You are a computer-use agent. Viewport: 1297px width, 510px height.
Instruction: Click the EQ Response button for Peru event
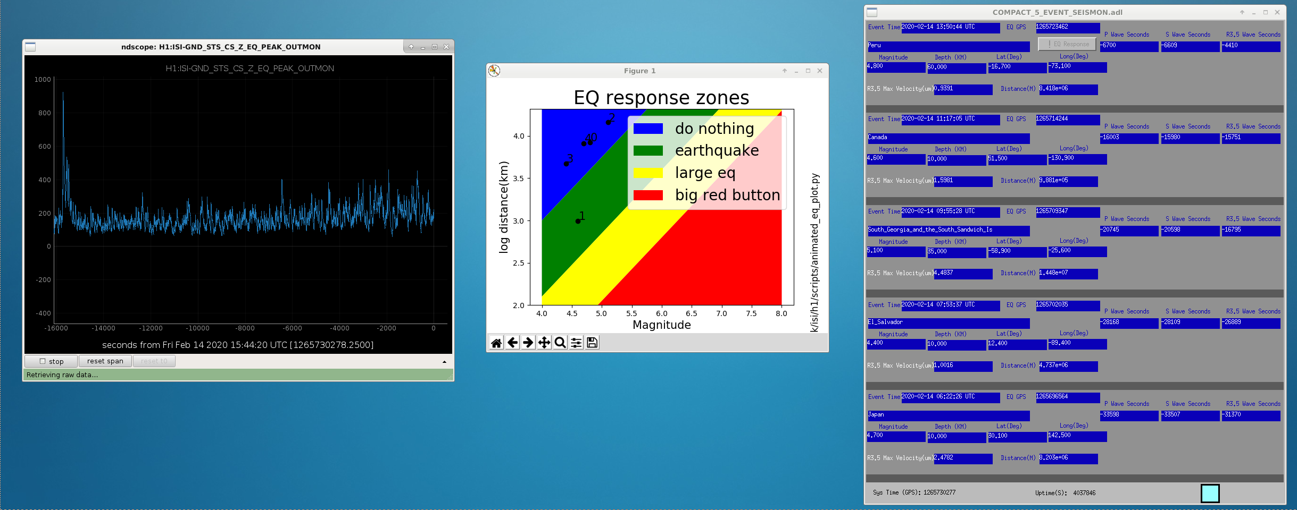click(1067, 44)
